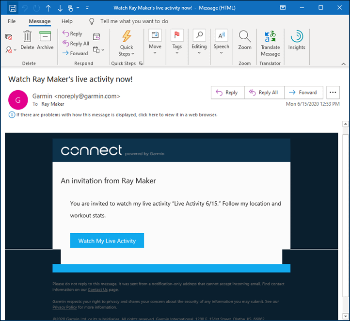Open Touch/Mouse mode dropdown arrow
Screen dimensions: 350x321
click(78, 8)
